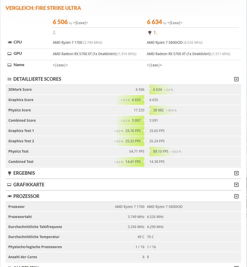Click the CPU chip icon in header

coord(10,42)
